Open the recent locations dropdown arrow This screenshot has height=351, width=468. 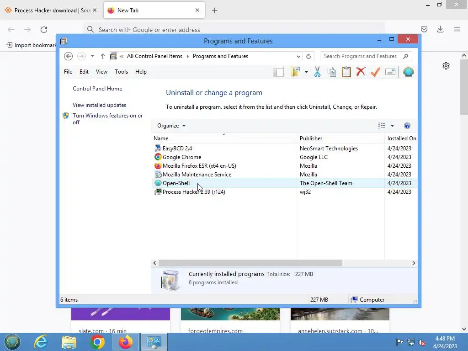[92, 56]
